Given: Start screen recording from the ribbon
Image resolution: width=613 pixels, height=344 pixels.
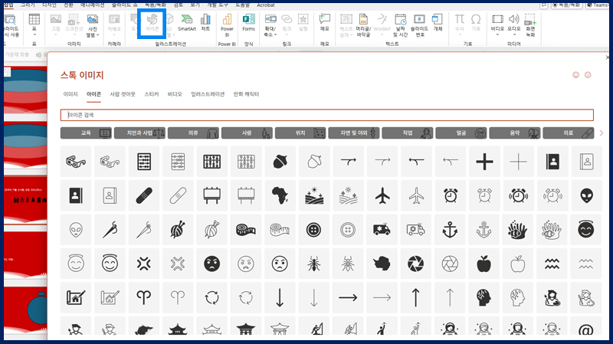Looking at the screenshot, I should [530, 25].
